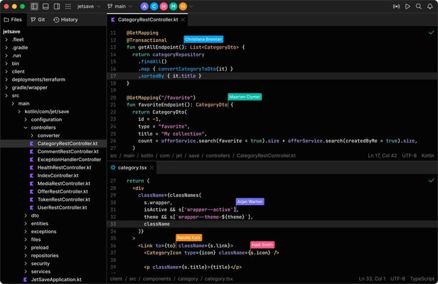Click the UserRestController.kt Kotlin file icon
This screenshot has height=284, width=438.
point(32,208)
